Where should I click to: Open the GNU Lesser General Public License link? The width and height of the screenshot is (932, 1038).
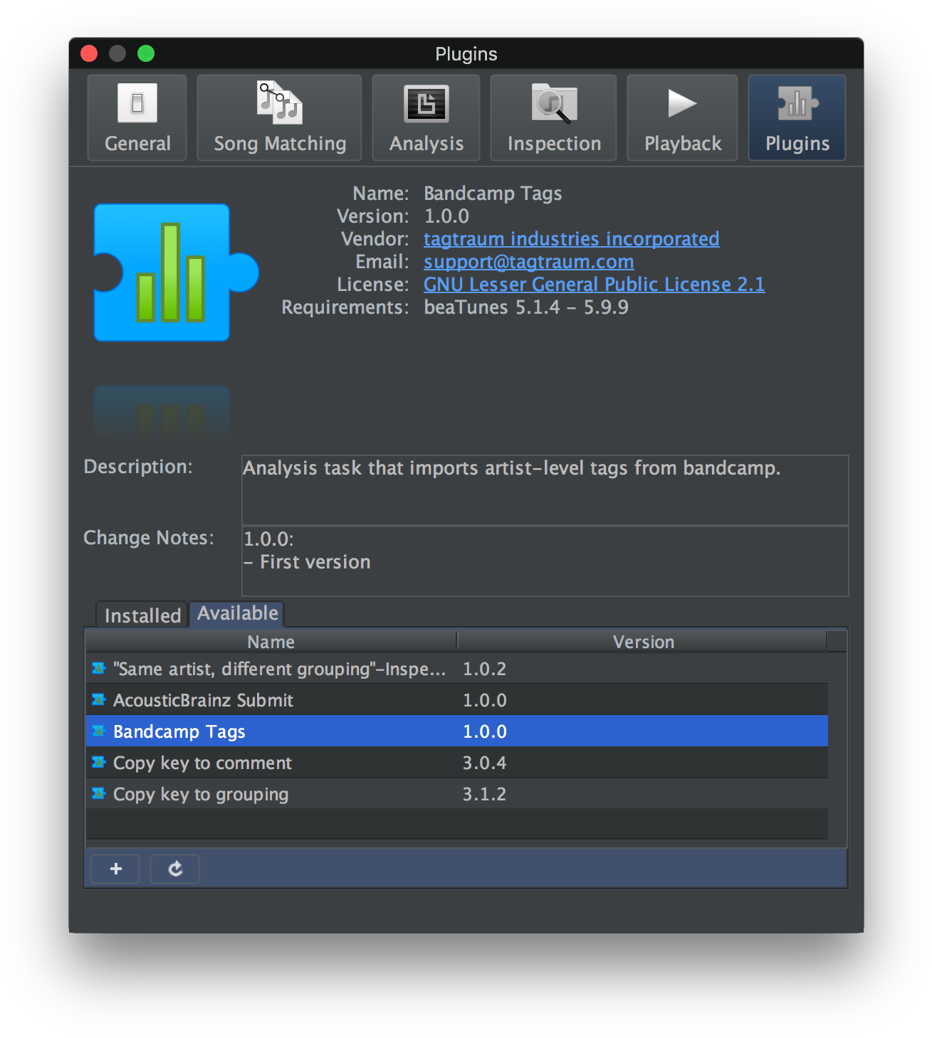[x=594, y=284]
